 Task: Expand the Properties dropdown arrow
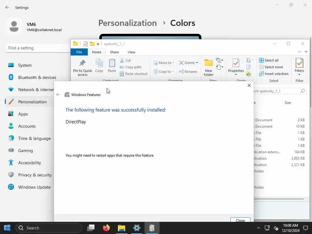click(236, 74)
